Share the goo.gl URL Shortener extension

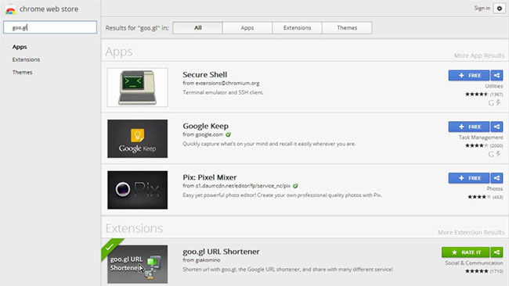click(x=496, y=252)
